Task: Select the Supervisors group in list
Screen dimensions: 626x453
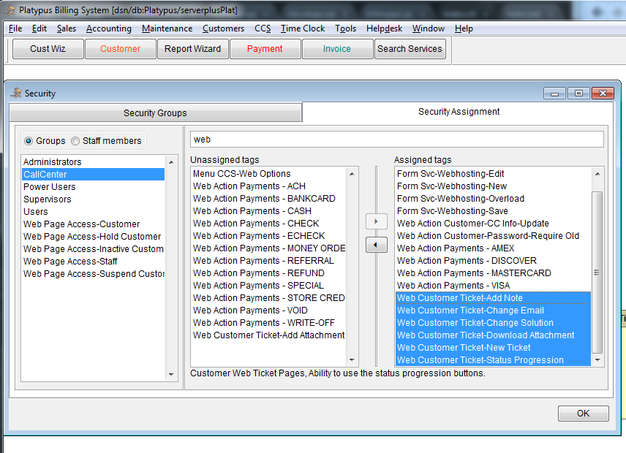Action: (48, 199)
